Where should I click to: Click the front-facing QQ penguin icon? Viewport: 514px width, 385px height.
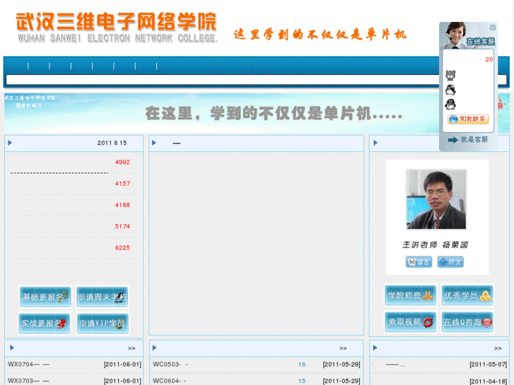tap(450, 104)
